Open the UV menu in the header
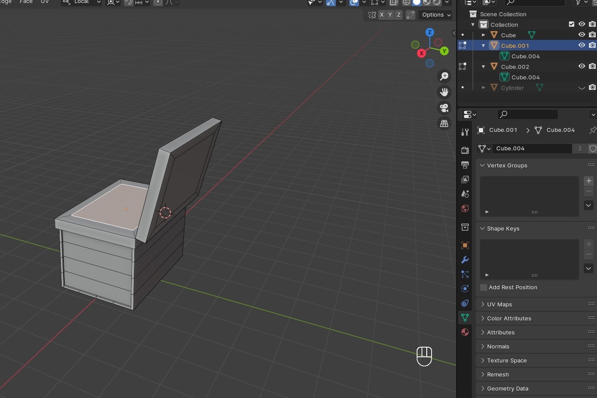The height and width of the screenshot is (398, 597). tap(45, 2)
